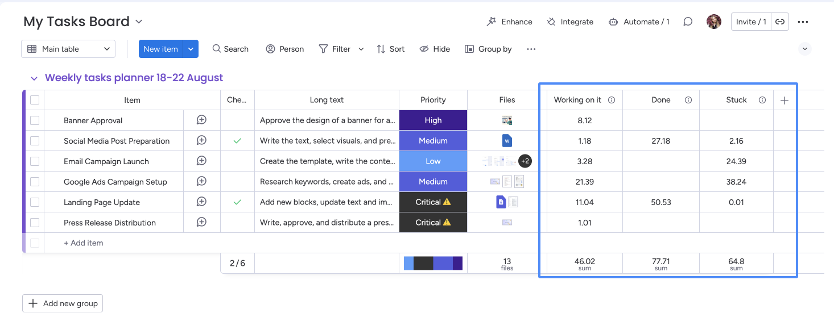Open the three-dot board options menu
Viewport: 834px width, 326px height.
pos(803,22)
